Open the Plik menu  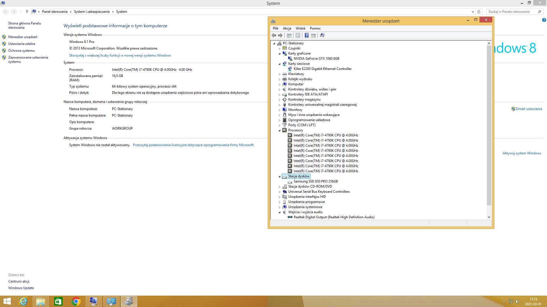(x=275, y=28)
